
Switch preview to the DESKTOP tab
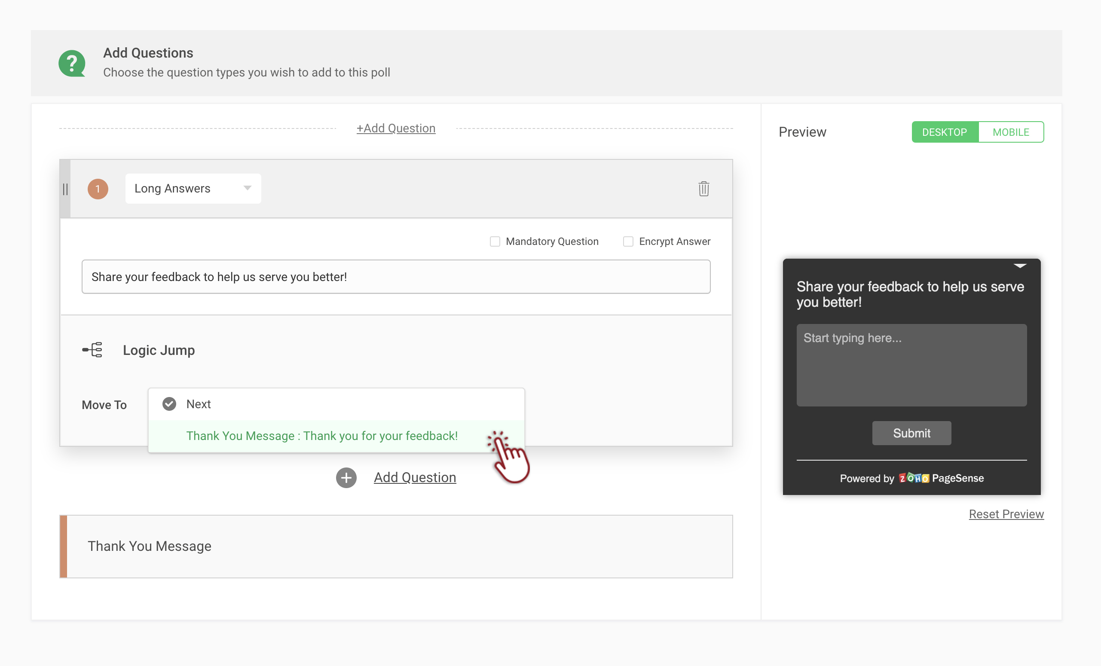click(x=944, y=132)
